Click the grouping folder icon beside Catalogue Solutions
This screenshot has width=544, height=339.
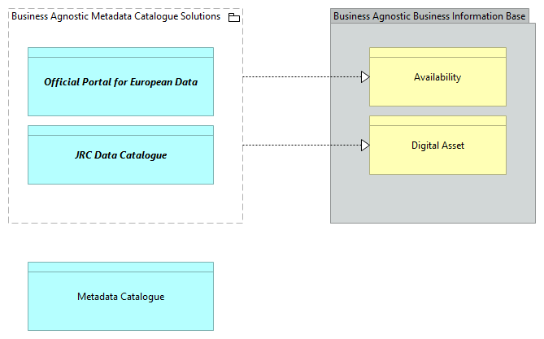(x=234, y=17)
